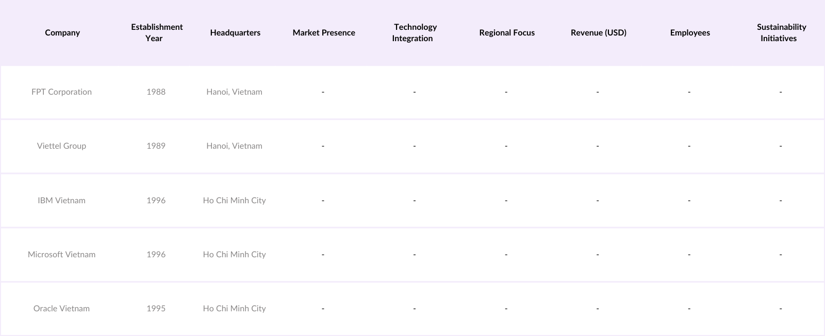Click the Market Presence column header
Screen dimensions: 825x336
[324, 32]
